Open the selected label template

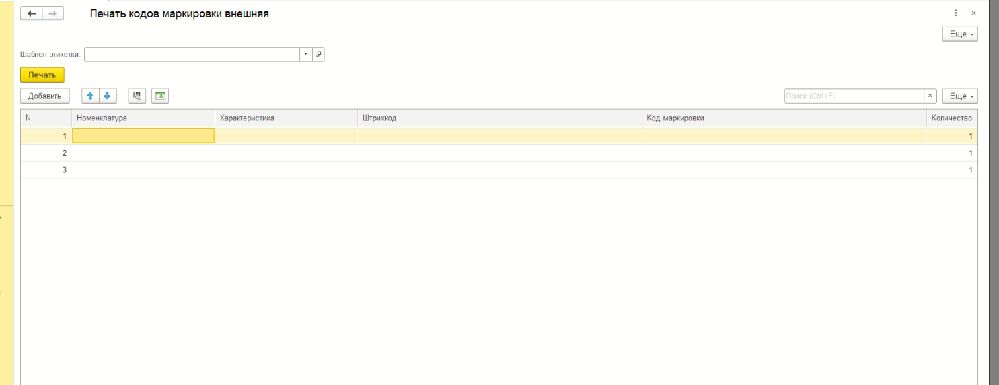coord(319,54)
